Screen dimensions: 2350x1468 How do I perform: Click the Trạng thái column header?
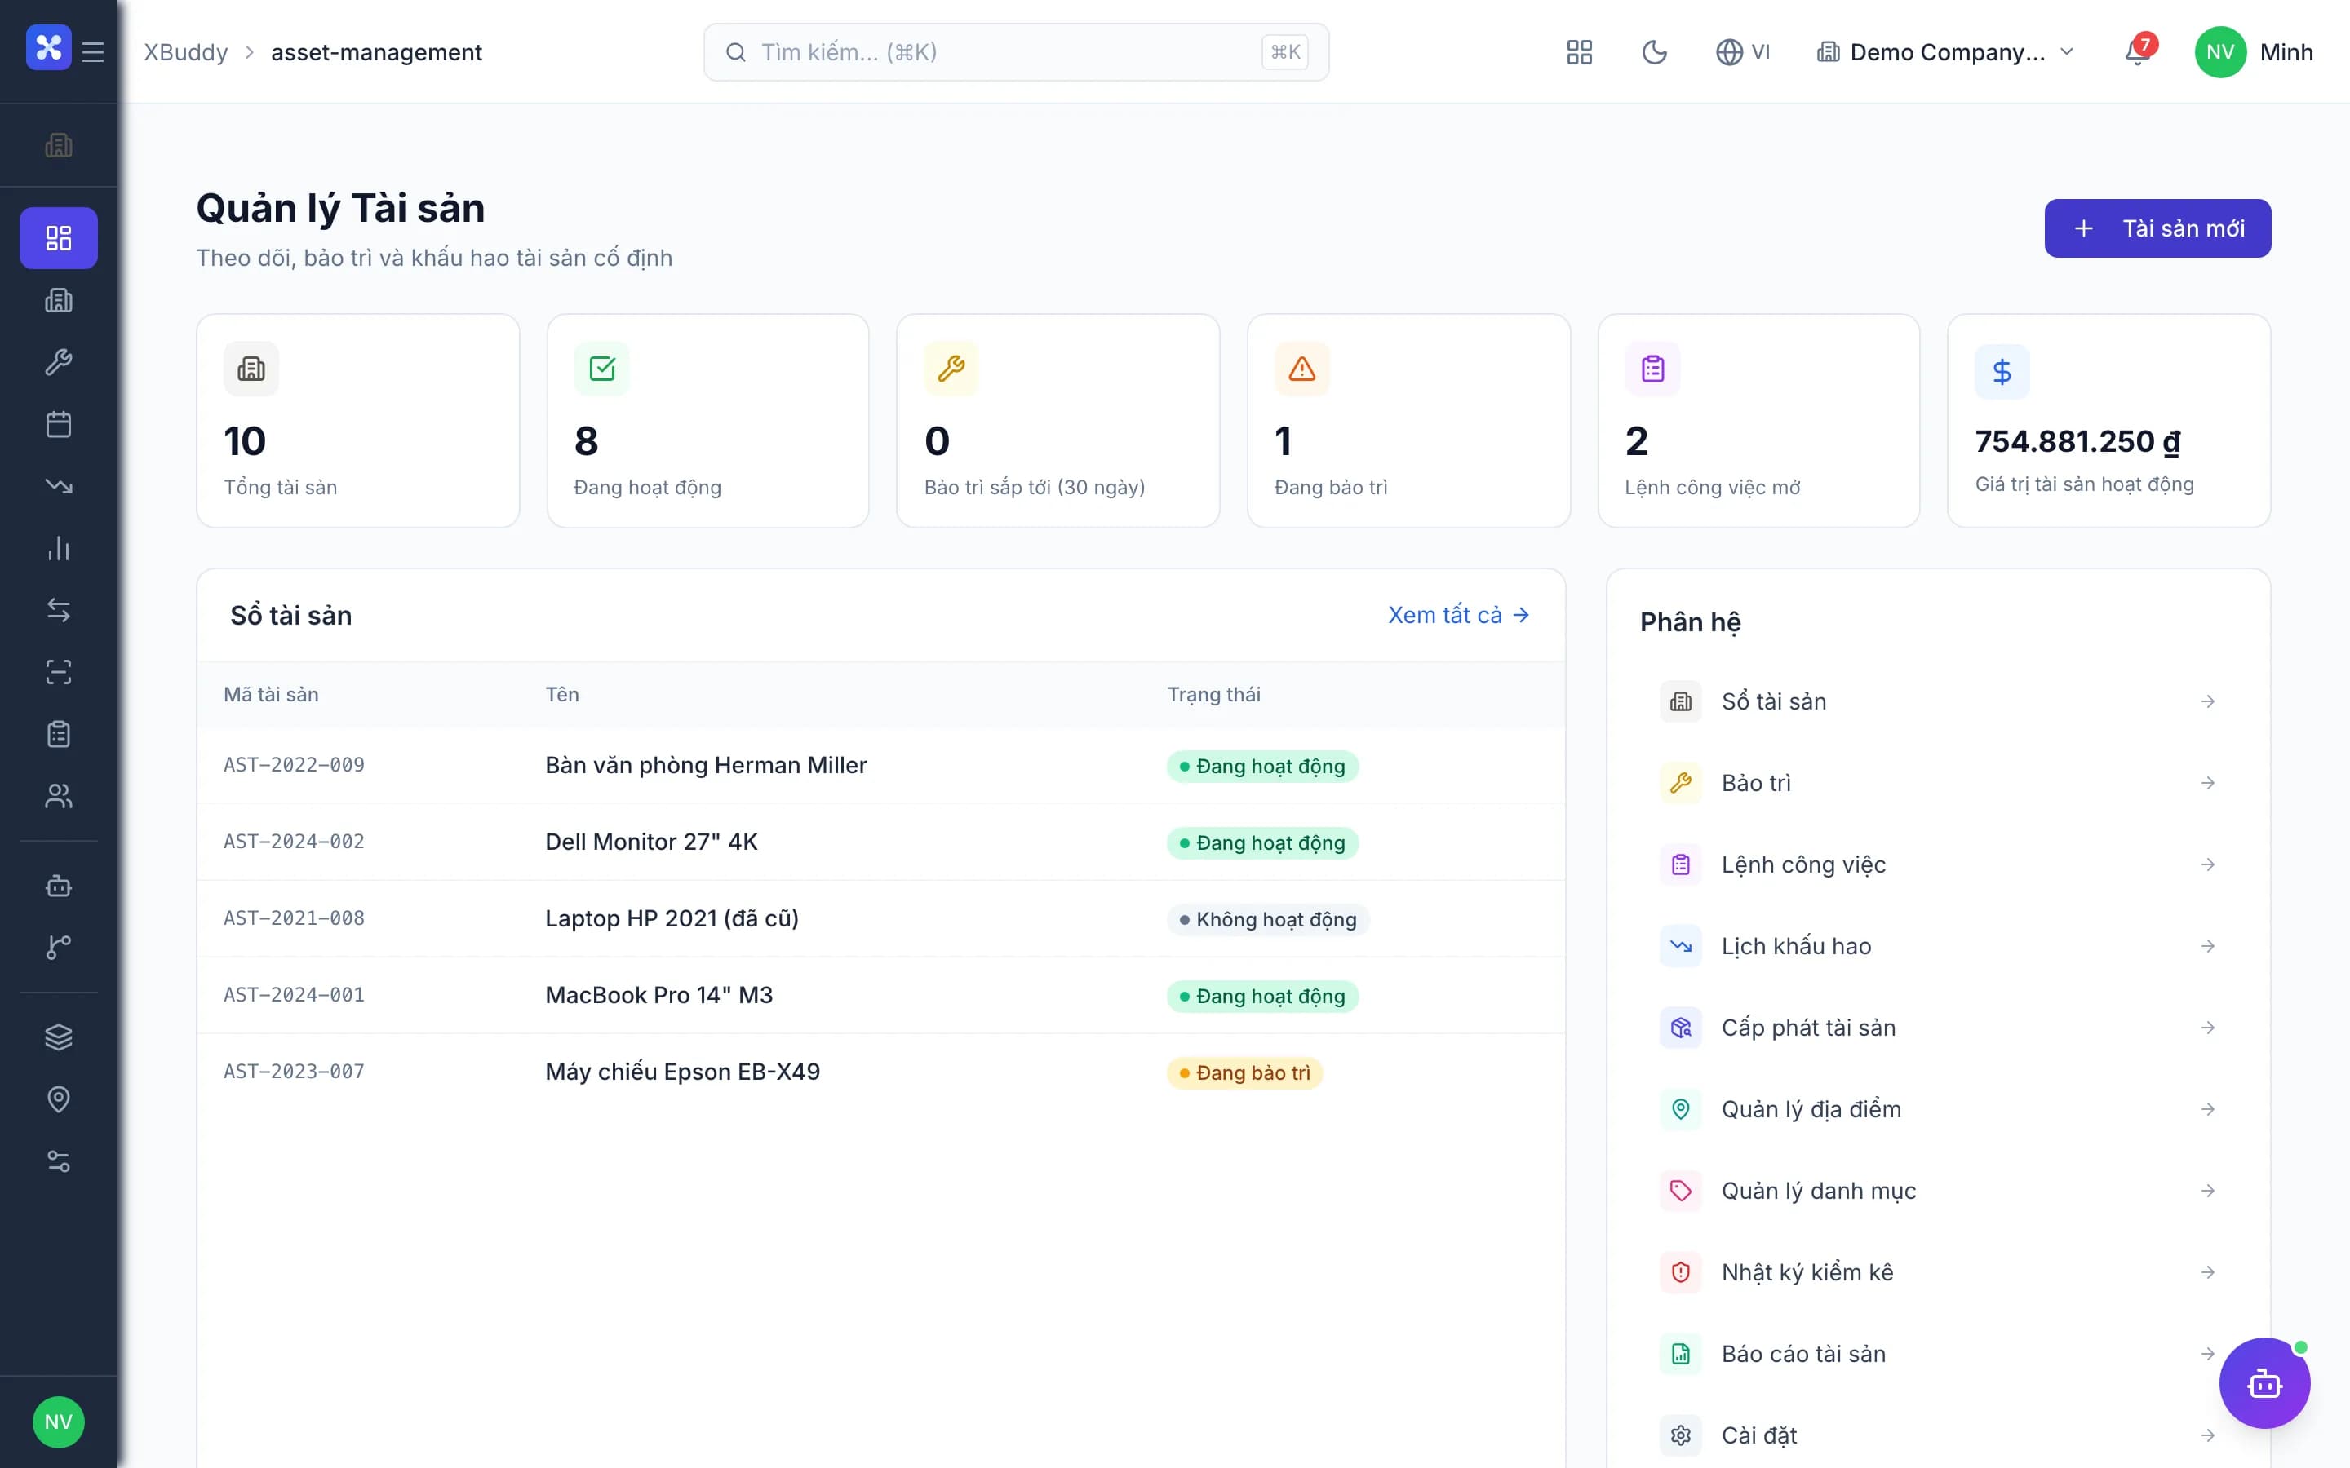coord(1214,694)
